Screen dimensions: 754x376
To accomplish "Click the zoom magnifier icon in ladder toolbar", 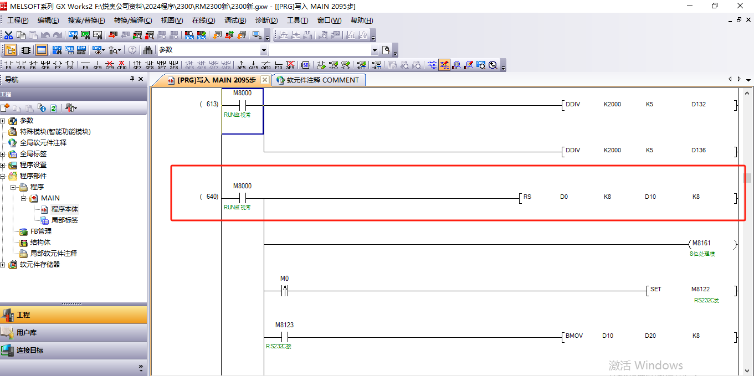I will (493, 65).
